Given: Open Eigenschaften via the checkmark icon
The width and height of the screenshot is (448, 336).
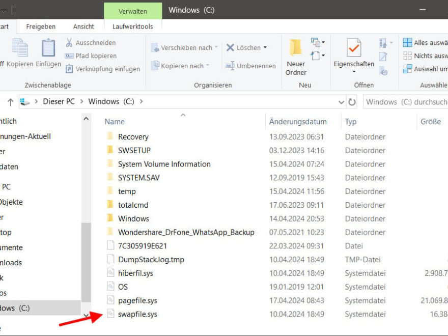Looking at the screenshot, I should (x=354, y=48).
